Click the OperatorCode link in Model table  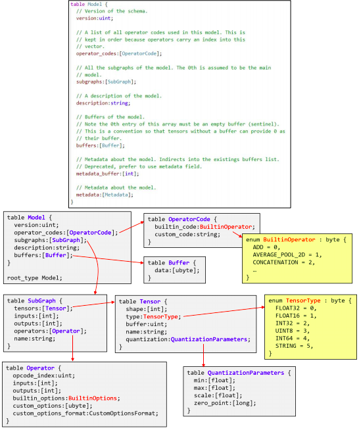[90, 233]
